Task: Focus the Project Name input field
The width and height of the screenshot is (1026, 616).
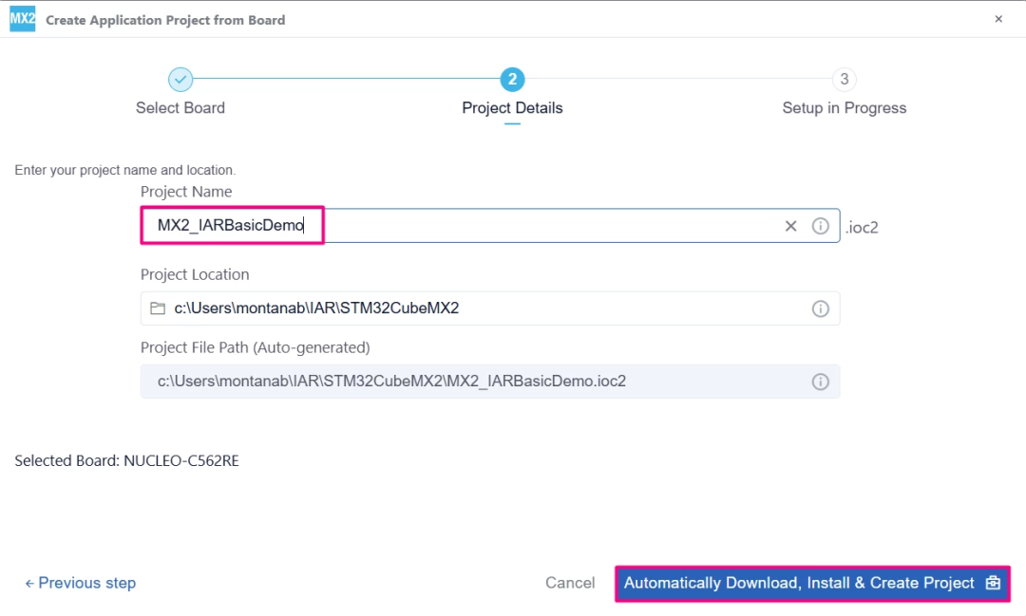Action: 490,226
